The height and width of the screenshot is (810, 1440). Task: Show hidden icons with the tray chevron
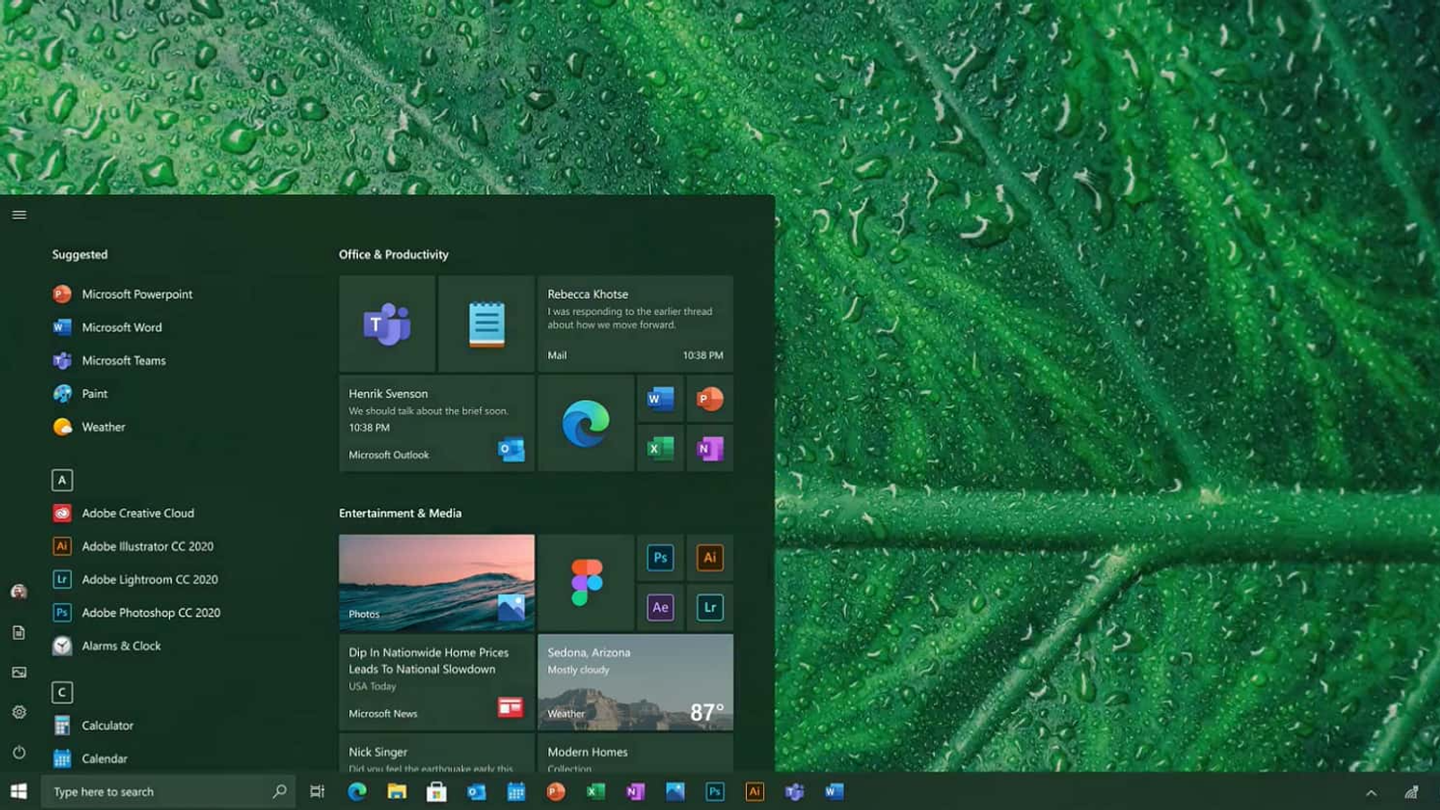(x=1371, y=793)
